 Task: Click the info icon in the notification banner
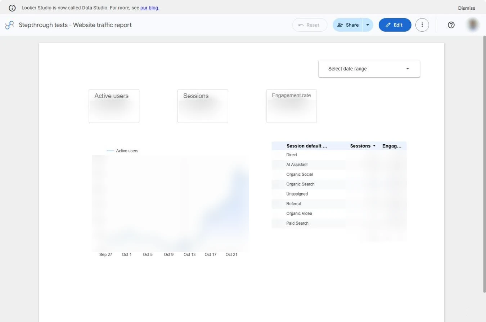[x=12, y=8]
